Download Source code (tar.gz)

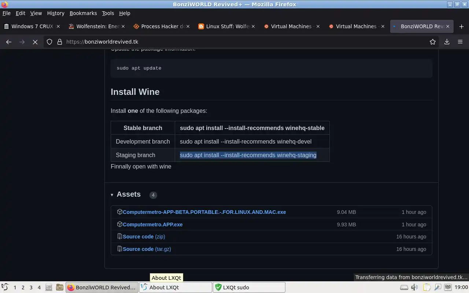147,249
